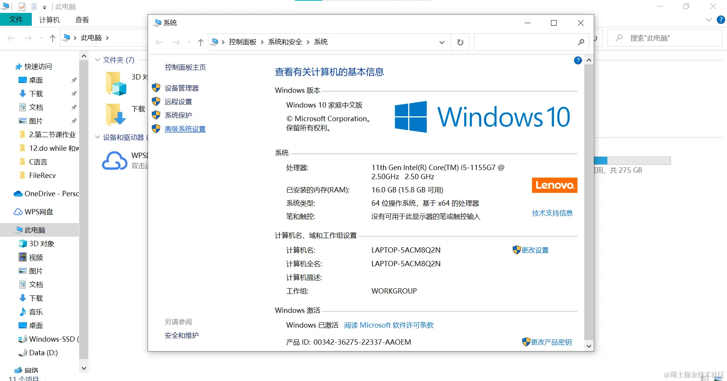Click the Lenovo logo
727x381 pixels.
click(554, 185)
